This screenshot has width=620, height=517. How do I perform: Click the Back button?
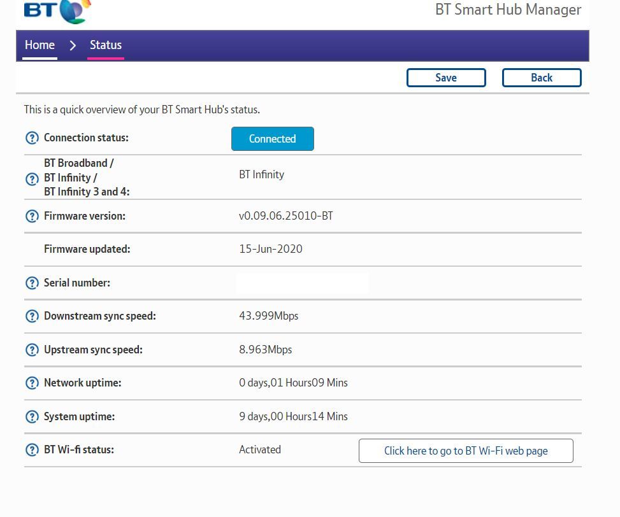click(542, 78)
